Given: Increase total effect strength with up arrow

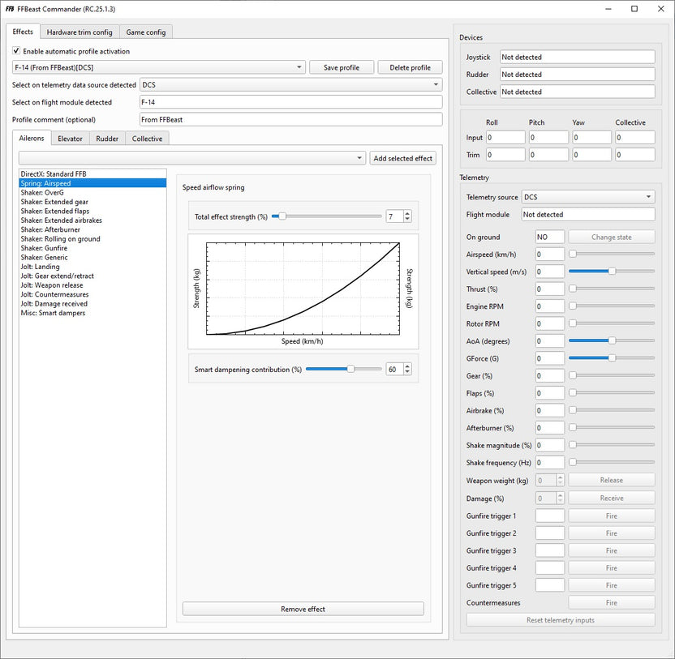Looking at the screenshot, I should point(407,213).
